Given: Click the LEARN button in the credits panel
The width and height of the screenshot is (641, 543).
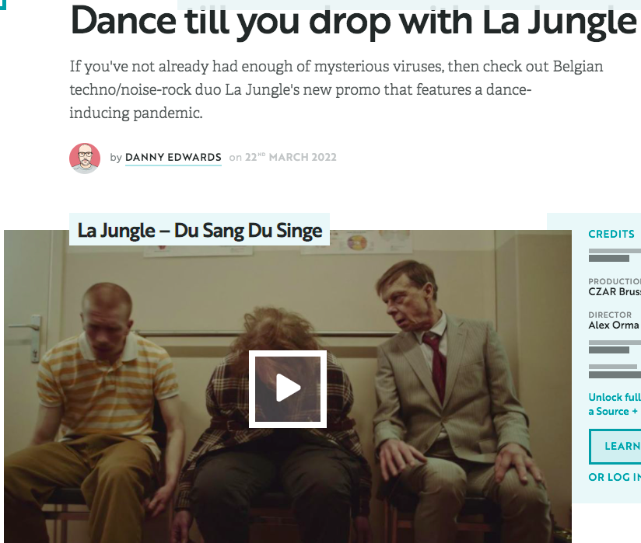Looking at the screenshot, I should click(x=615, y=446).
